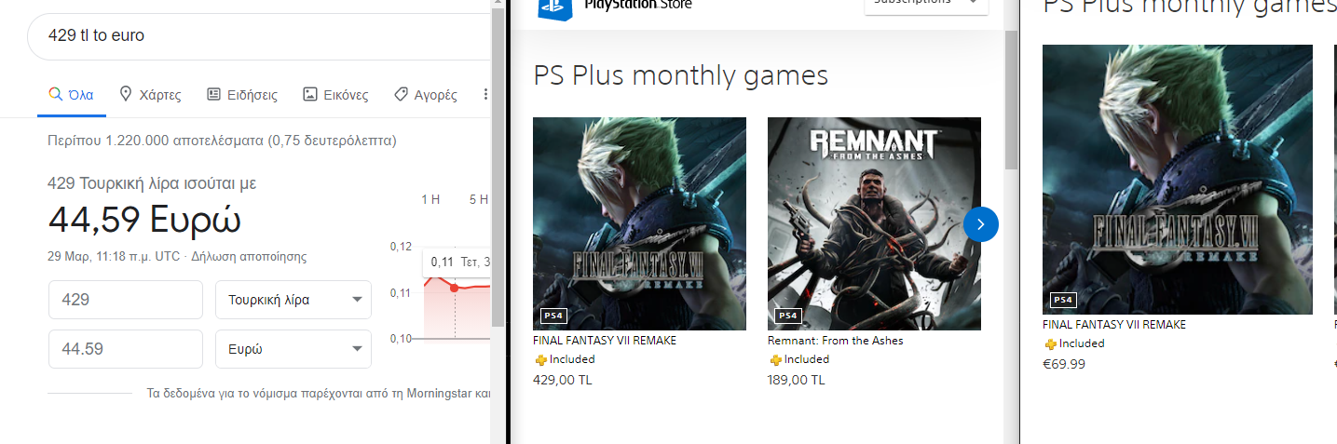Click the Remnant: From the Ashes title
The height and width of the screenshot is (444, 1337).
coord(836,341)
